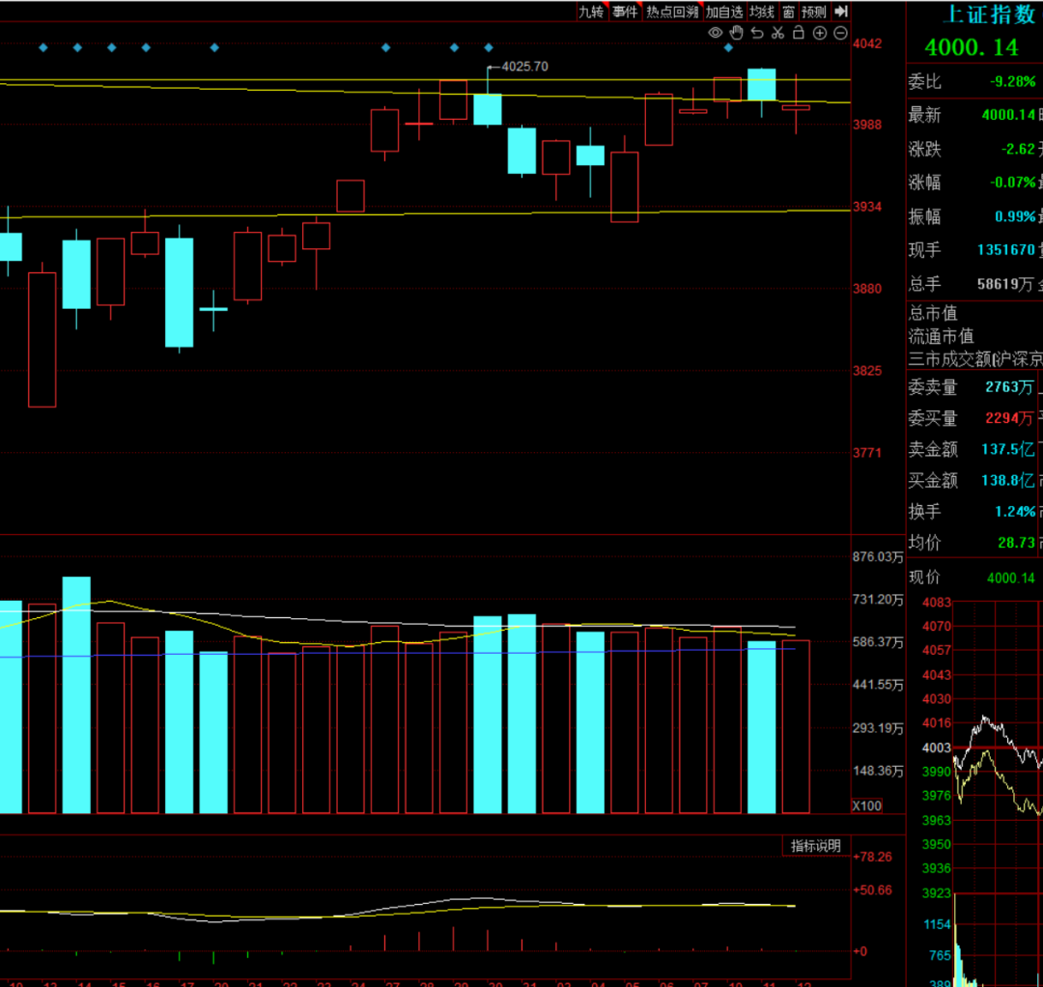The height and width of the screenshot is (987, 1043).
Task: Toggle the eye visibility icon on the chart
Action: pos(716,33)
